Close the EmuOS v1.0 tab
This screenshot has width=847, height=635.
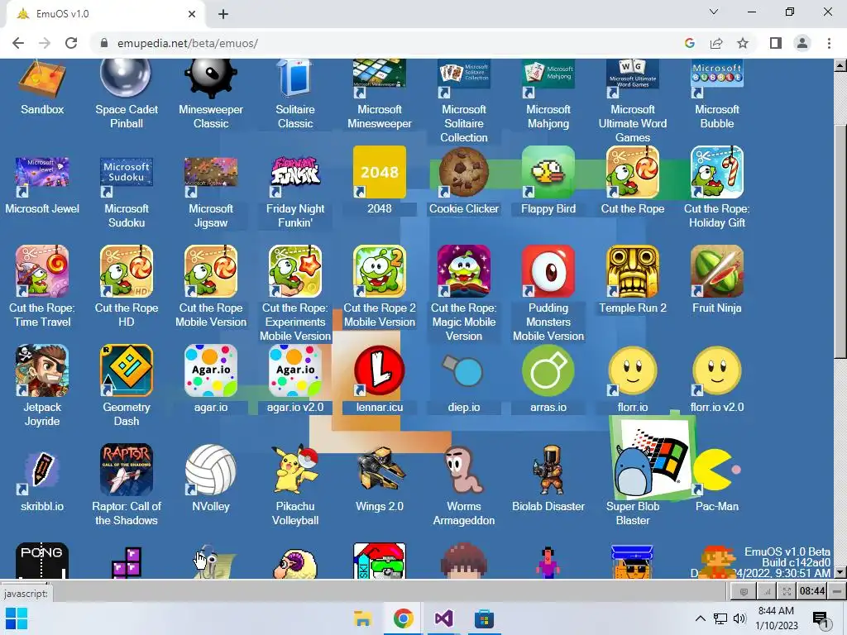pos(192,14)
